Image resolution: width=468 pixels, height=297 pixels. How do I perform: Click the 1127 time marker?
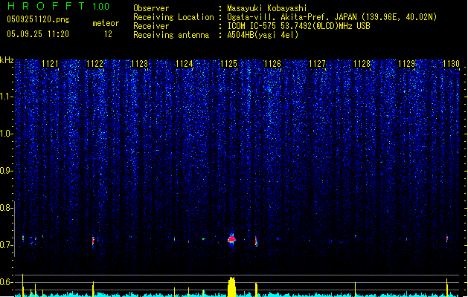tap(317, 64)
